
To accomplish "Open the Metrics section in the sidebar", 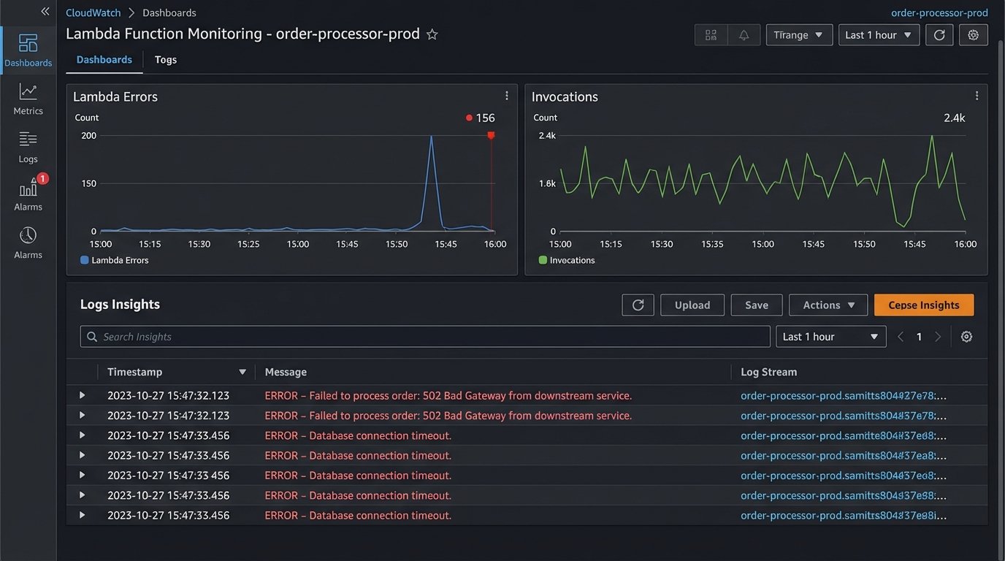I will coord(28,99).
